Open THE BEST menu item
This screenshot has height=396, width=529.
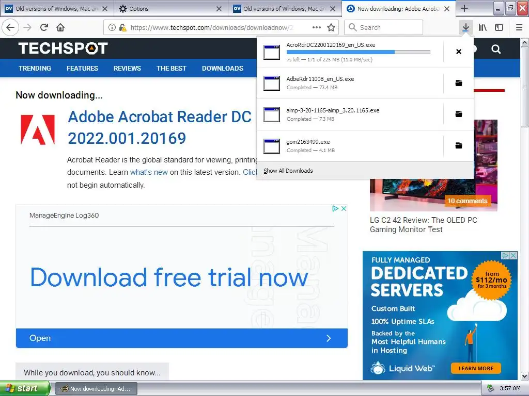(x=172, y=69)
